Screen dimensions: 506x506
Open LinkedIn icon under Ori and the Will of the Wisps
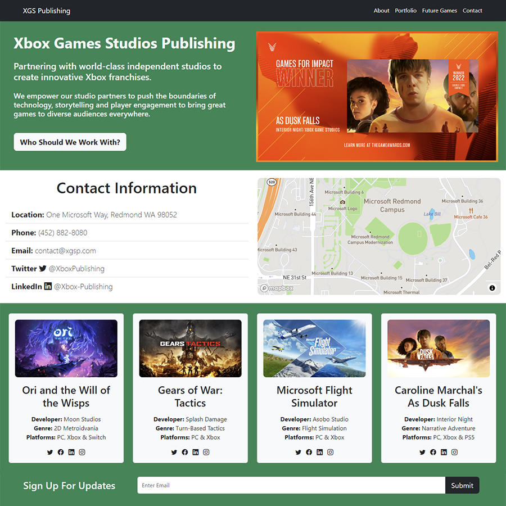pyautogui.click(x=71, y=452)
